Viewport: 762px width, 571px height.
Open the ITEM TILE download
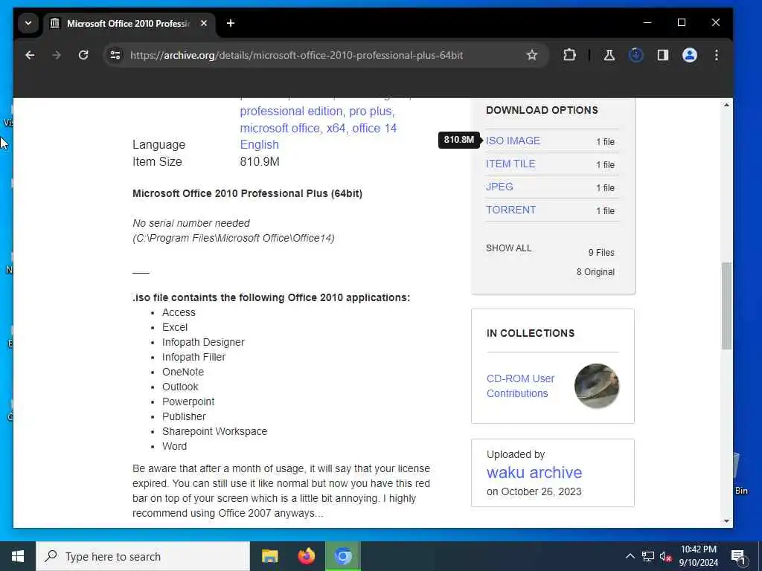click(x=510, y=164)
